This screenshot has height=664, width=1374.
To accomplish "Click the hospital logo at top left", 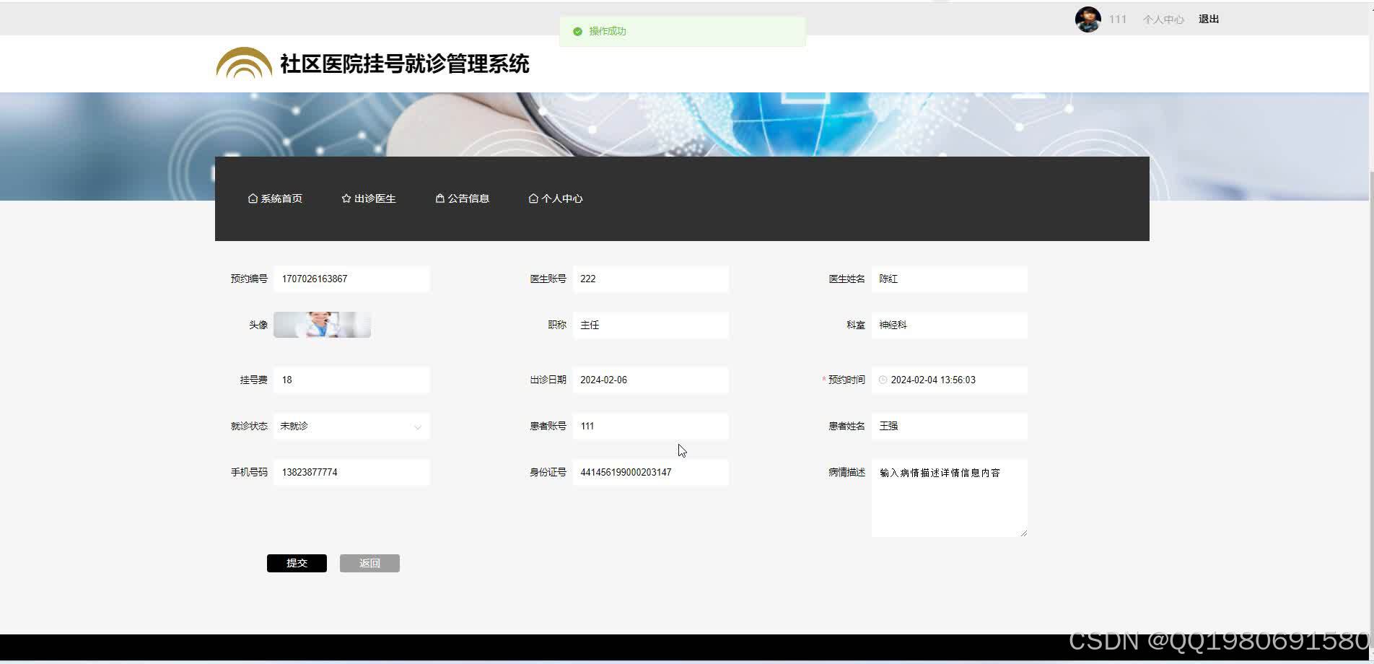I will [242, 63].
